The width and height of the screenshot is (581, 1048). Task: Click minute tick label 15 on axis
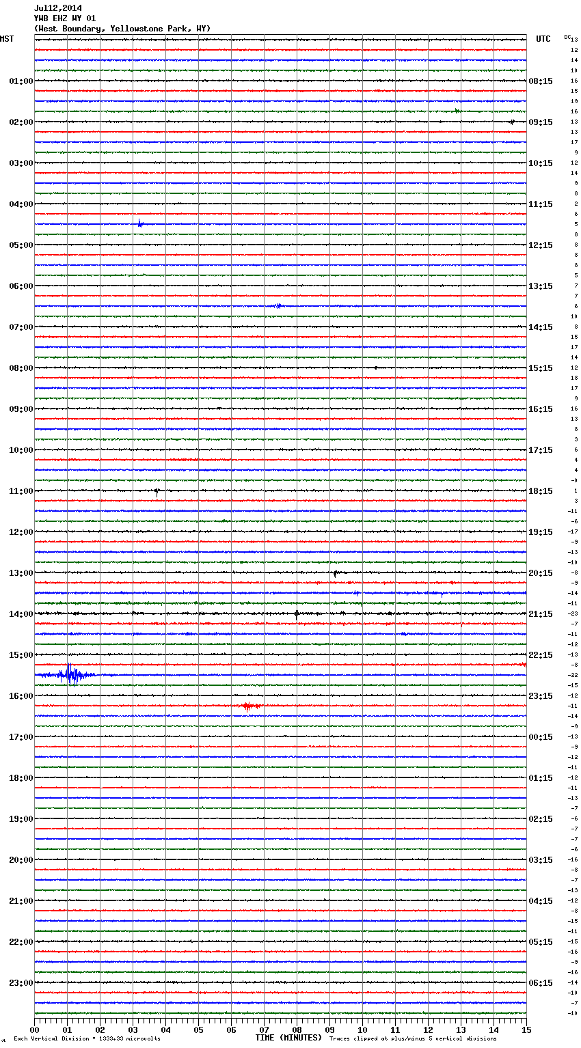[x=526, y=1030]
